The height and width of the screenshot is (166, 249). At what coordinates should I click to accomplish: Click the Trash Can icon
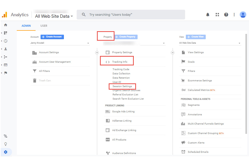(x=35, y=81)
